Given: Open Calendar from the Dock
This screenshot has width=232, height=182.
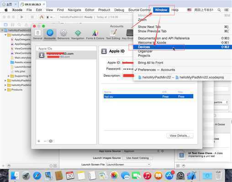Looking at the screenshot, I should (70, 176).
